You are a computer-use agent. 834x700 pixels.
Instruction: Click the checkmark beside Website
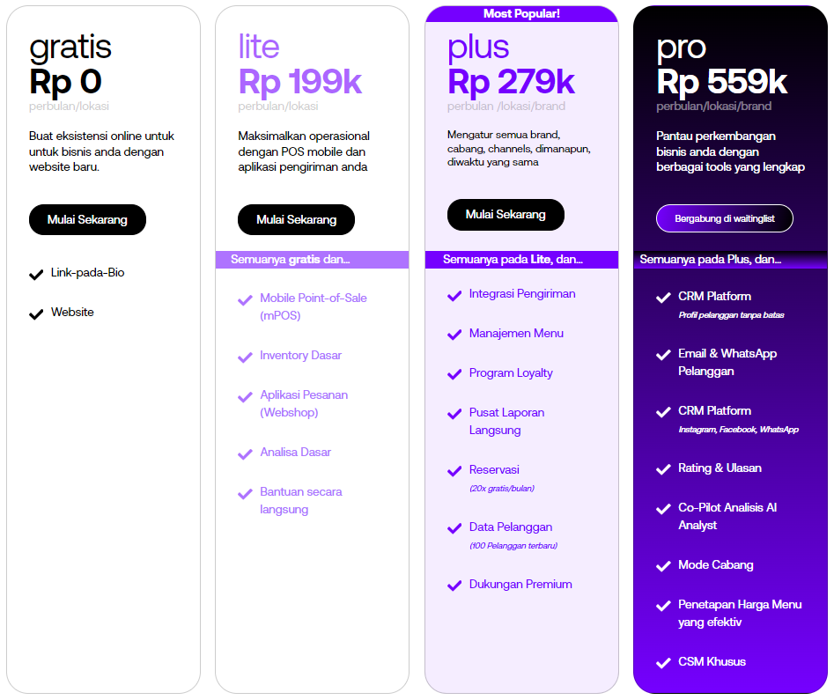click(36, 314)
